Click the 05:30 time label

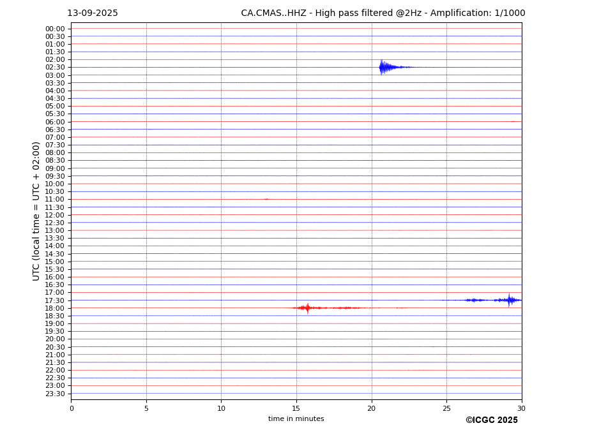point(55,114)
